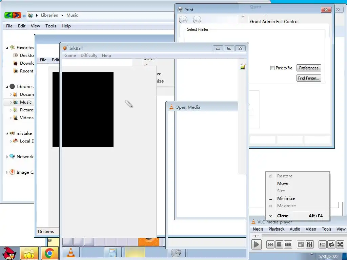Open the VLC Playback menu

[x=277, y=229]
